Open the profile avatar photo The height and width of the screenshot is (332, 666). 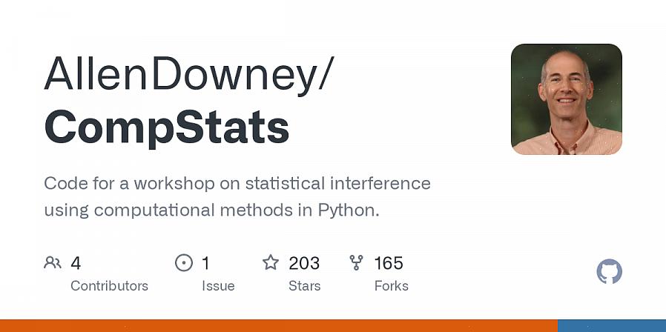pyautogui.click(x=567, y=99)
